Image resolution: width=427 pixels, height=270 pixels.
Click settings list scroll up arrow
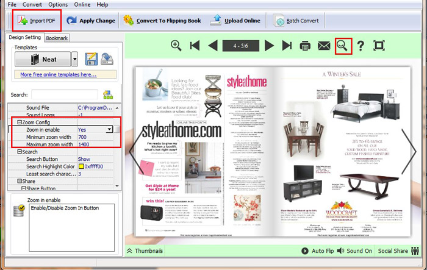[117, 108]
